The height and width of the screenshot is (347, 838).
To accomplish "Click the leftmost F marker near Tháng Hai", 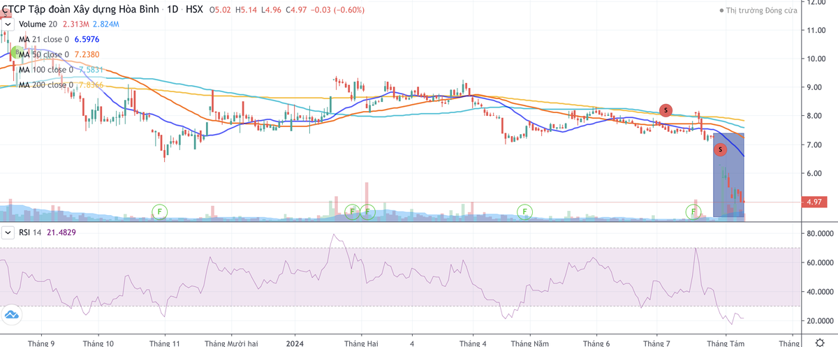I will click(353, 210).
